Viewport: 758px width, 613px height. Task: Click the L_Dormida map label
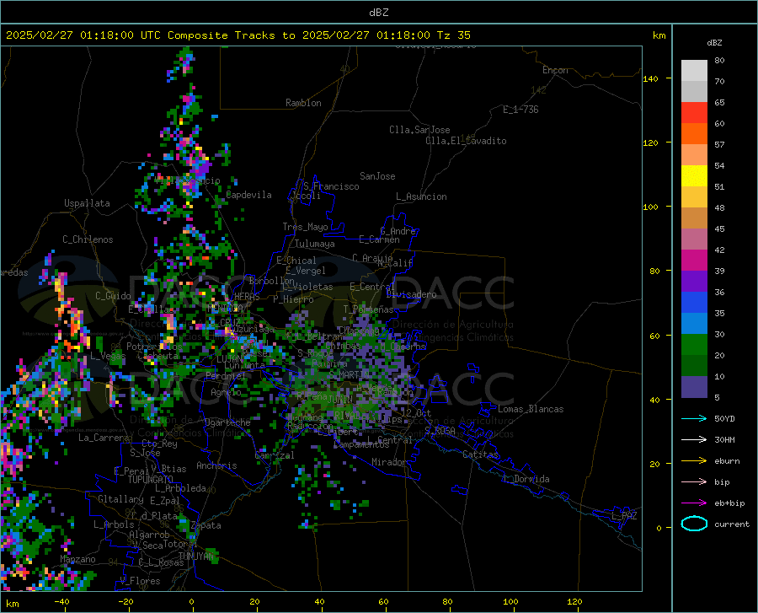pyautogui.click(x=526, y=479)
